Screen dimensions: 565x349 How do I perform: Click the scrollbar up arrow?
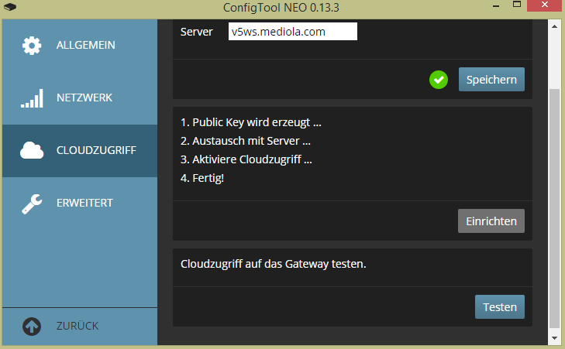pos(554,26)
